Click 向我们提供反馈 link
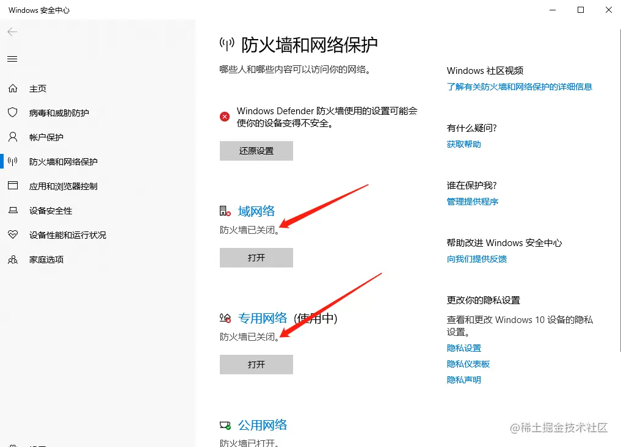The height and width of the screenshot is (447, 621). (477, 259)
